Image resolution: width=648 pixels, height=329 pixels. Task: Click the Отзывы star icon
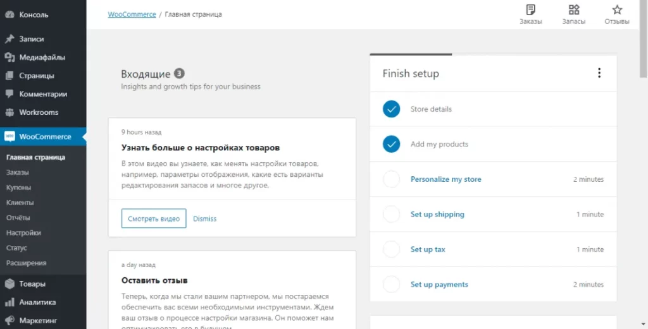[617, 10]
